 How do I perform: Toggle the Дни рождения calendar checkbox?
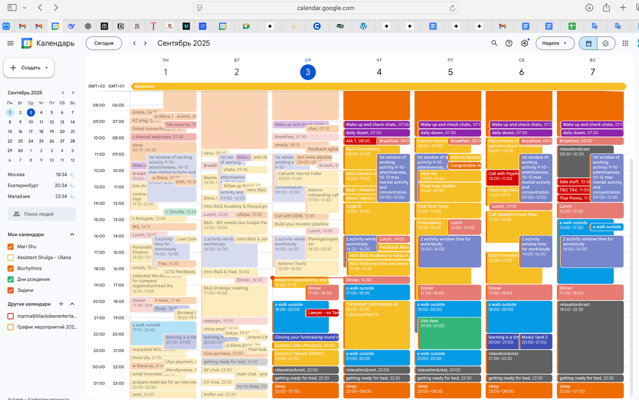coord(11,279)
